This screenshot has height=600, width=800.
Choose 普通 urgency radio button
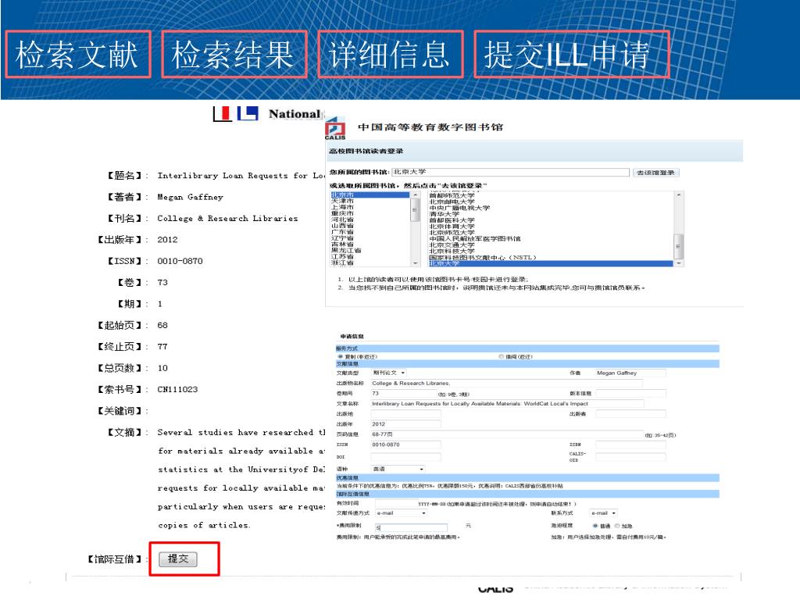595,526
